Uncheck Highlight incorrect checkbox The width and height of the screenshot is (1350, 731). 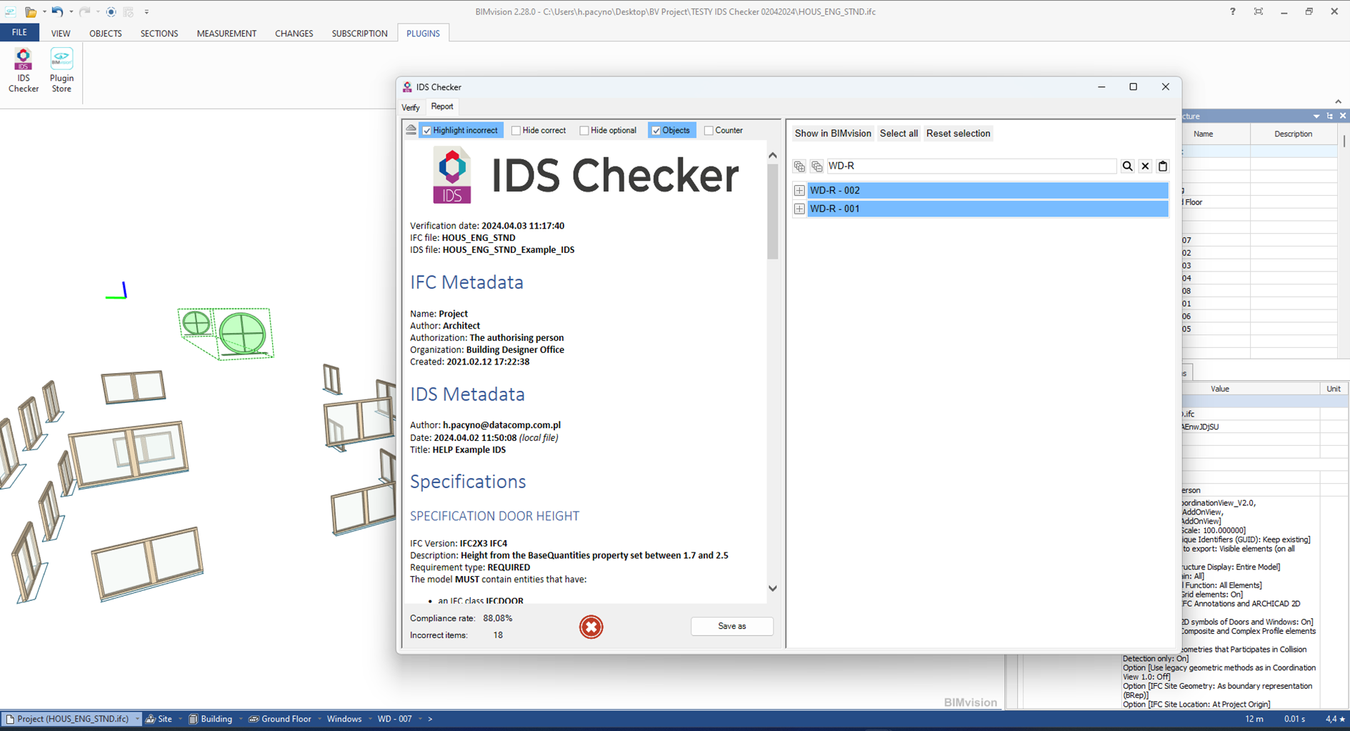(x=427, y=131)
